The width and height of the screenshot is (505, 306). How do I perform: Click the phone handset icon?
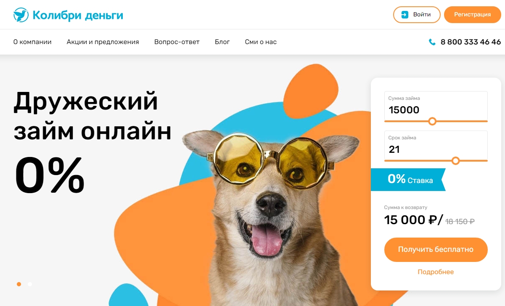pos(432,42)
